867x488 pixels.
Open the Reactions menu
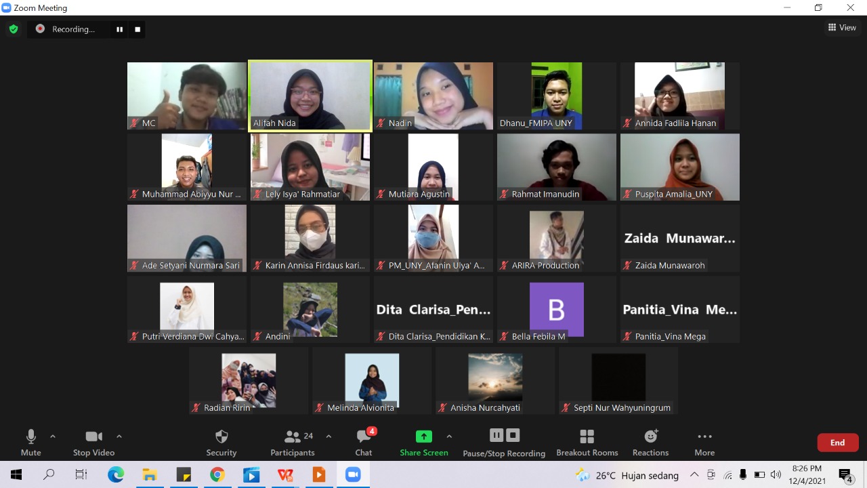click(651, 443)
